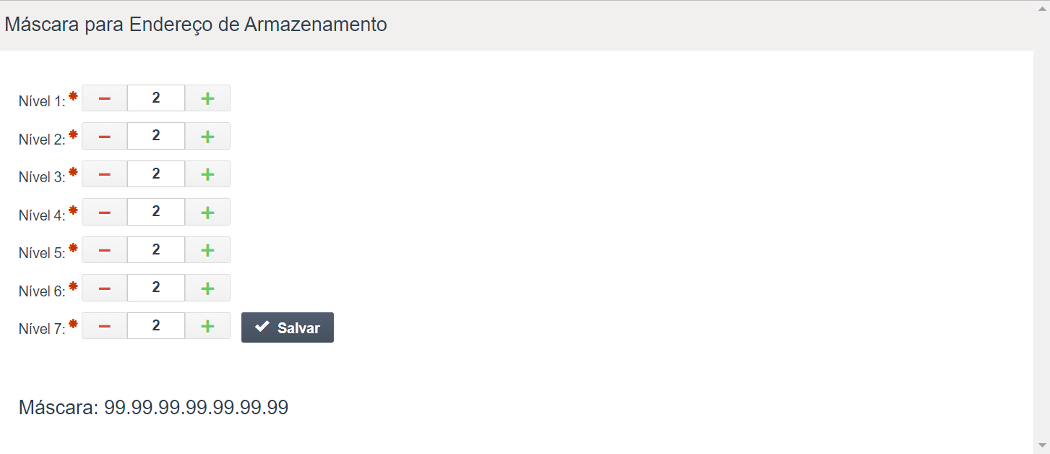Increase Nível 7 with plus icon
Screen dimensions: 1050x454
click(x=207, y=326)
